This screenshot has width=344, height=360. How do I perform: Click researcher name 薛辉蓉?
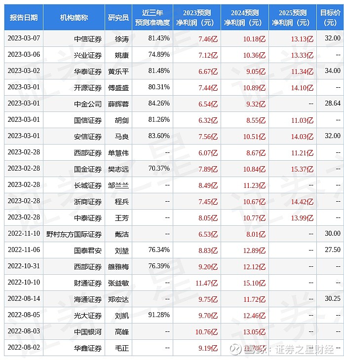(x=118, y=104)
